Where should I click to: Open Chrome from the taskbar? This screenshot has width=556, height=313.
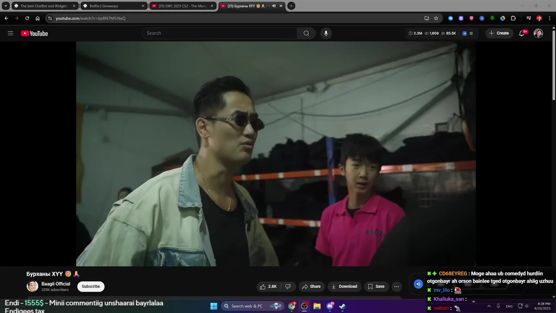click(x=292, y=306)
